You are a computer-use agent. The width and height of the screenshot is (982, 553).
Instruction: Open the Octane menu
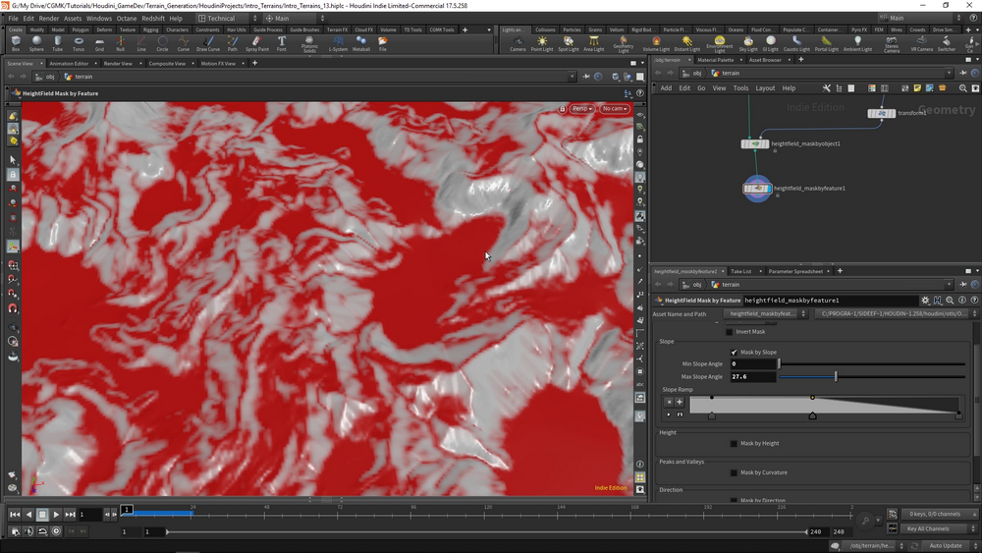point(127,18)
